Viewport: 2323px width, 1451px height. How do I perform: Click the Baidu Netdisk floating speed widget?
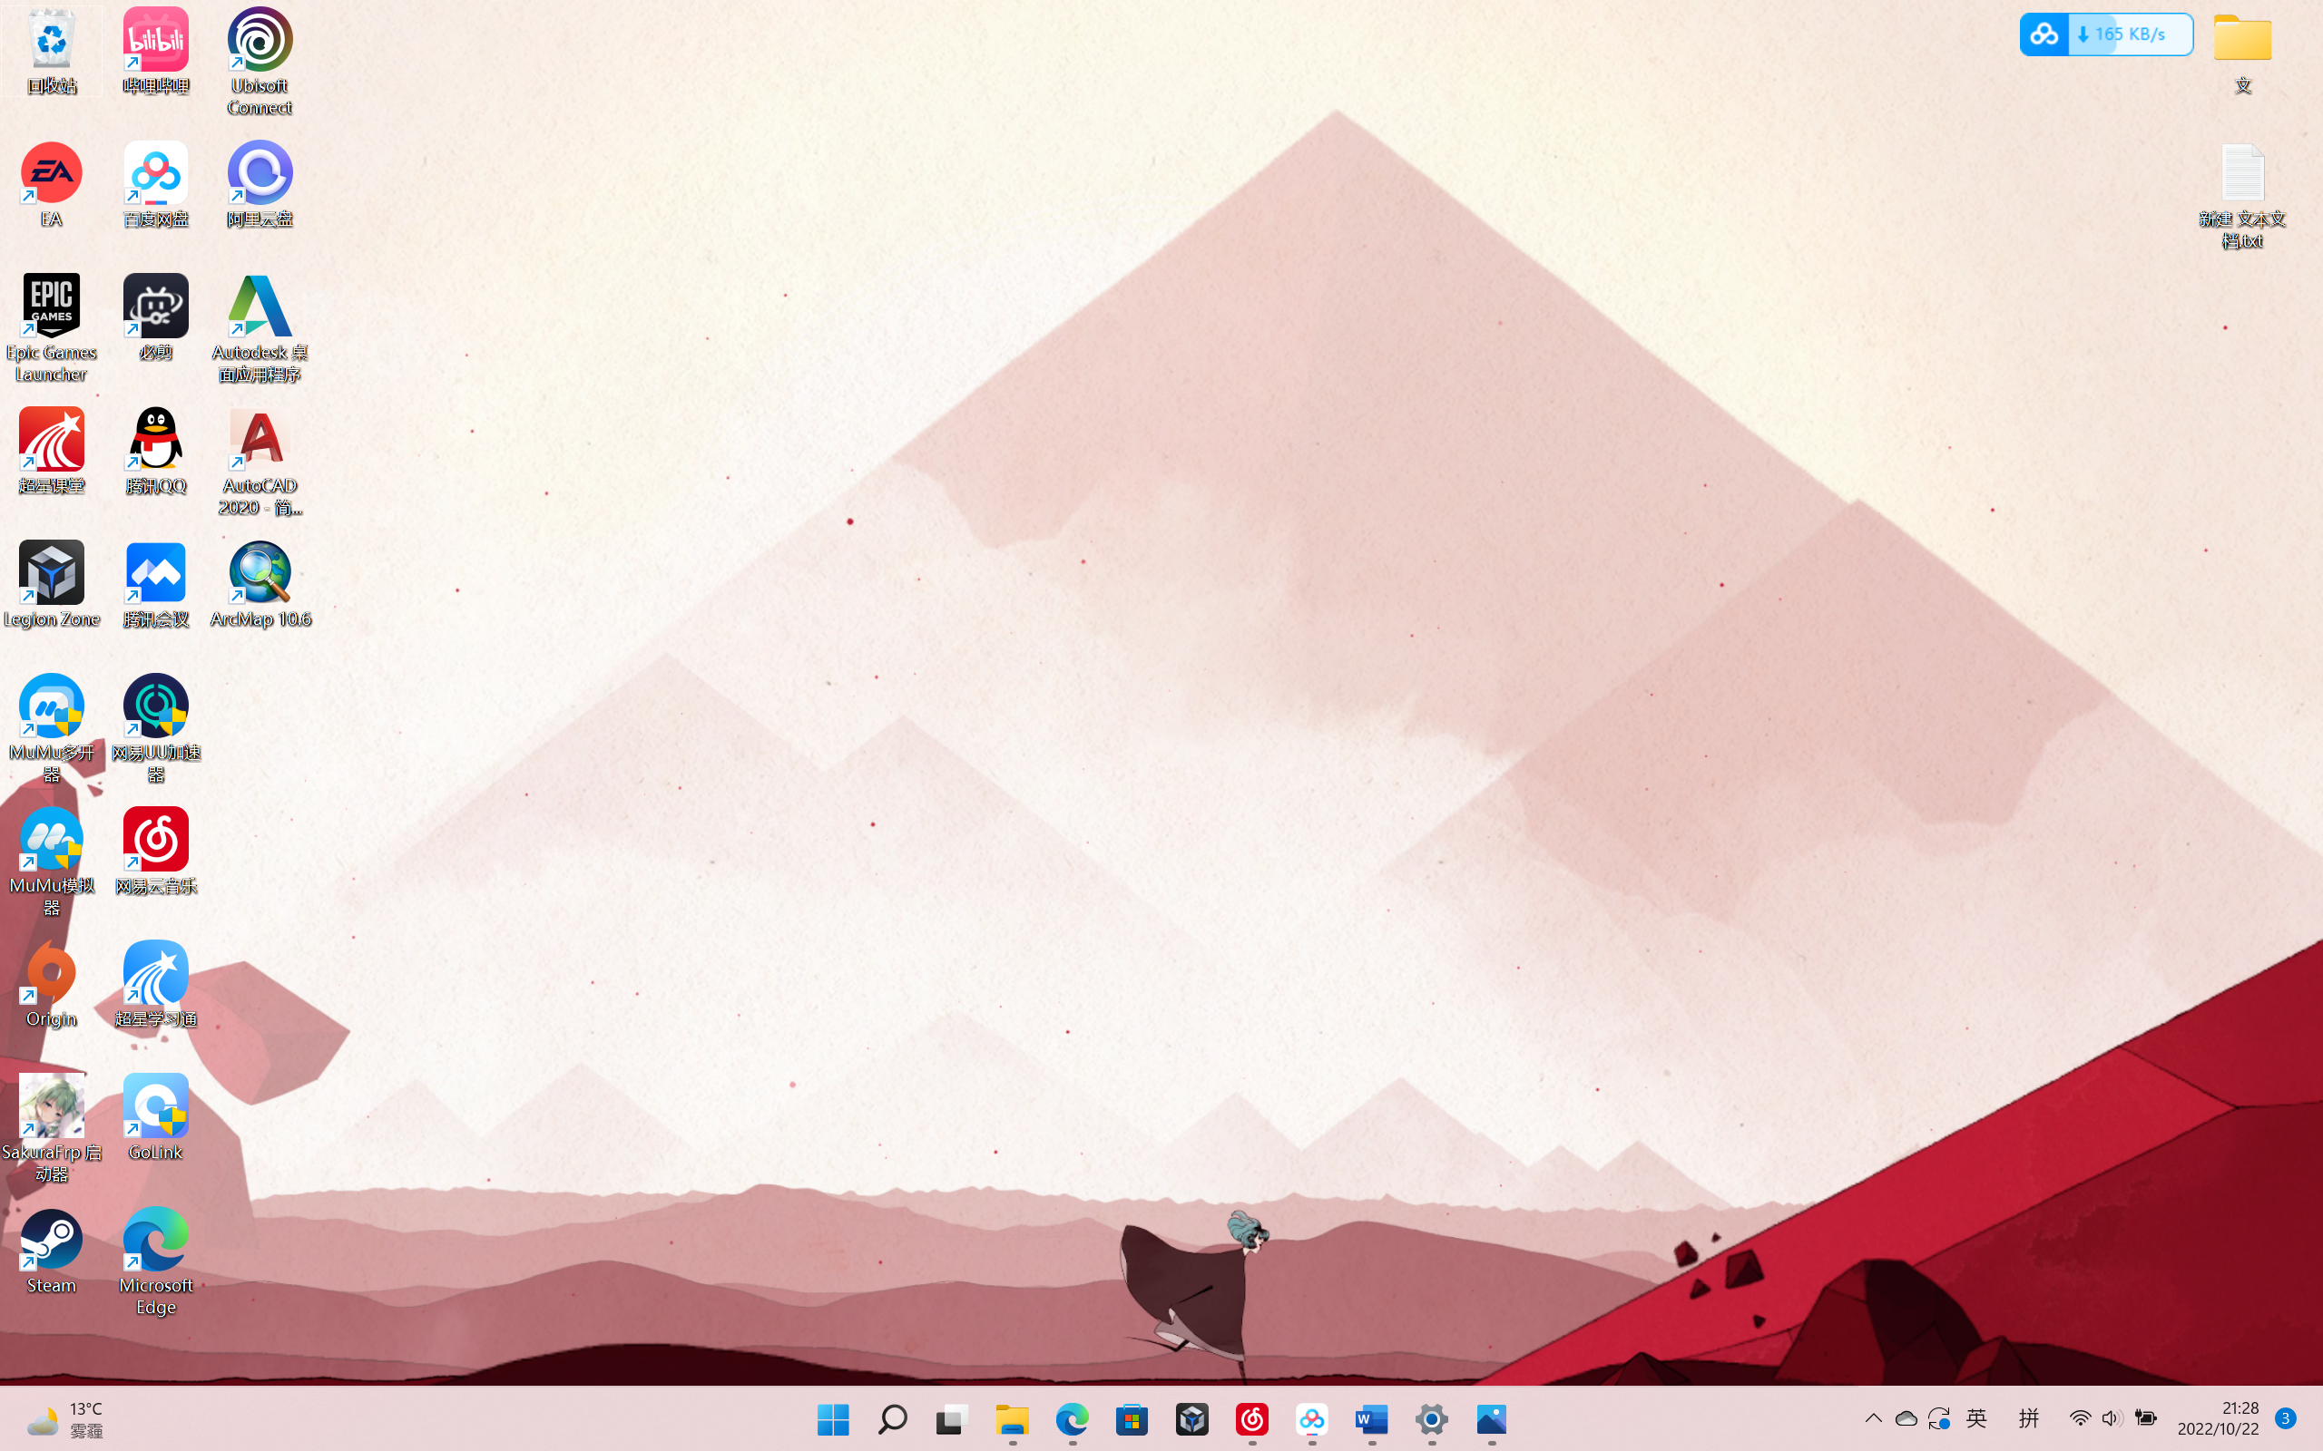click(2105, 34)
